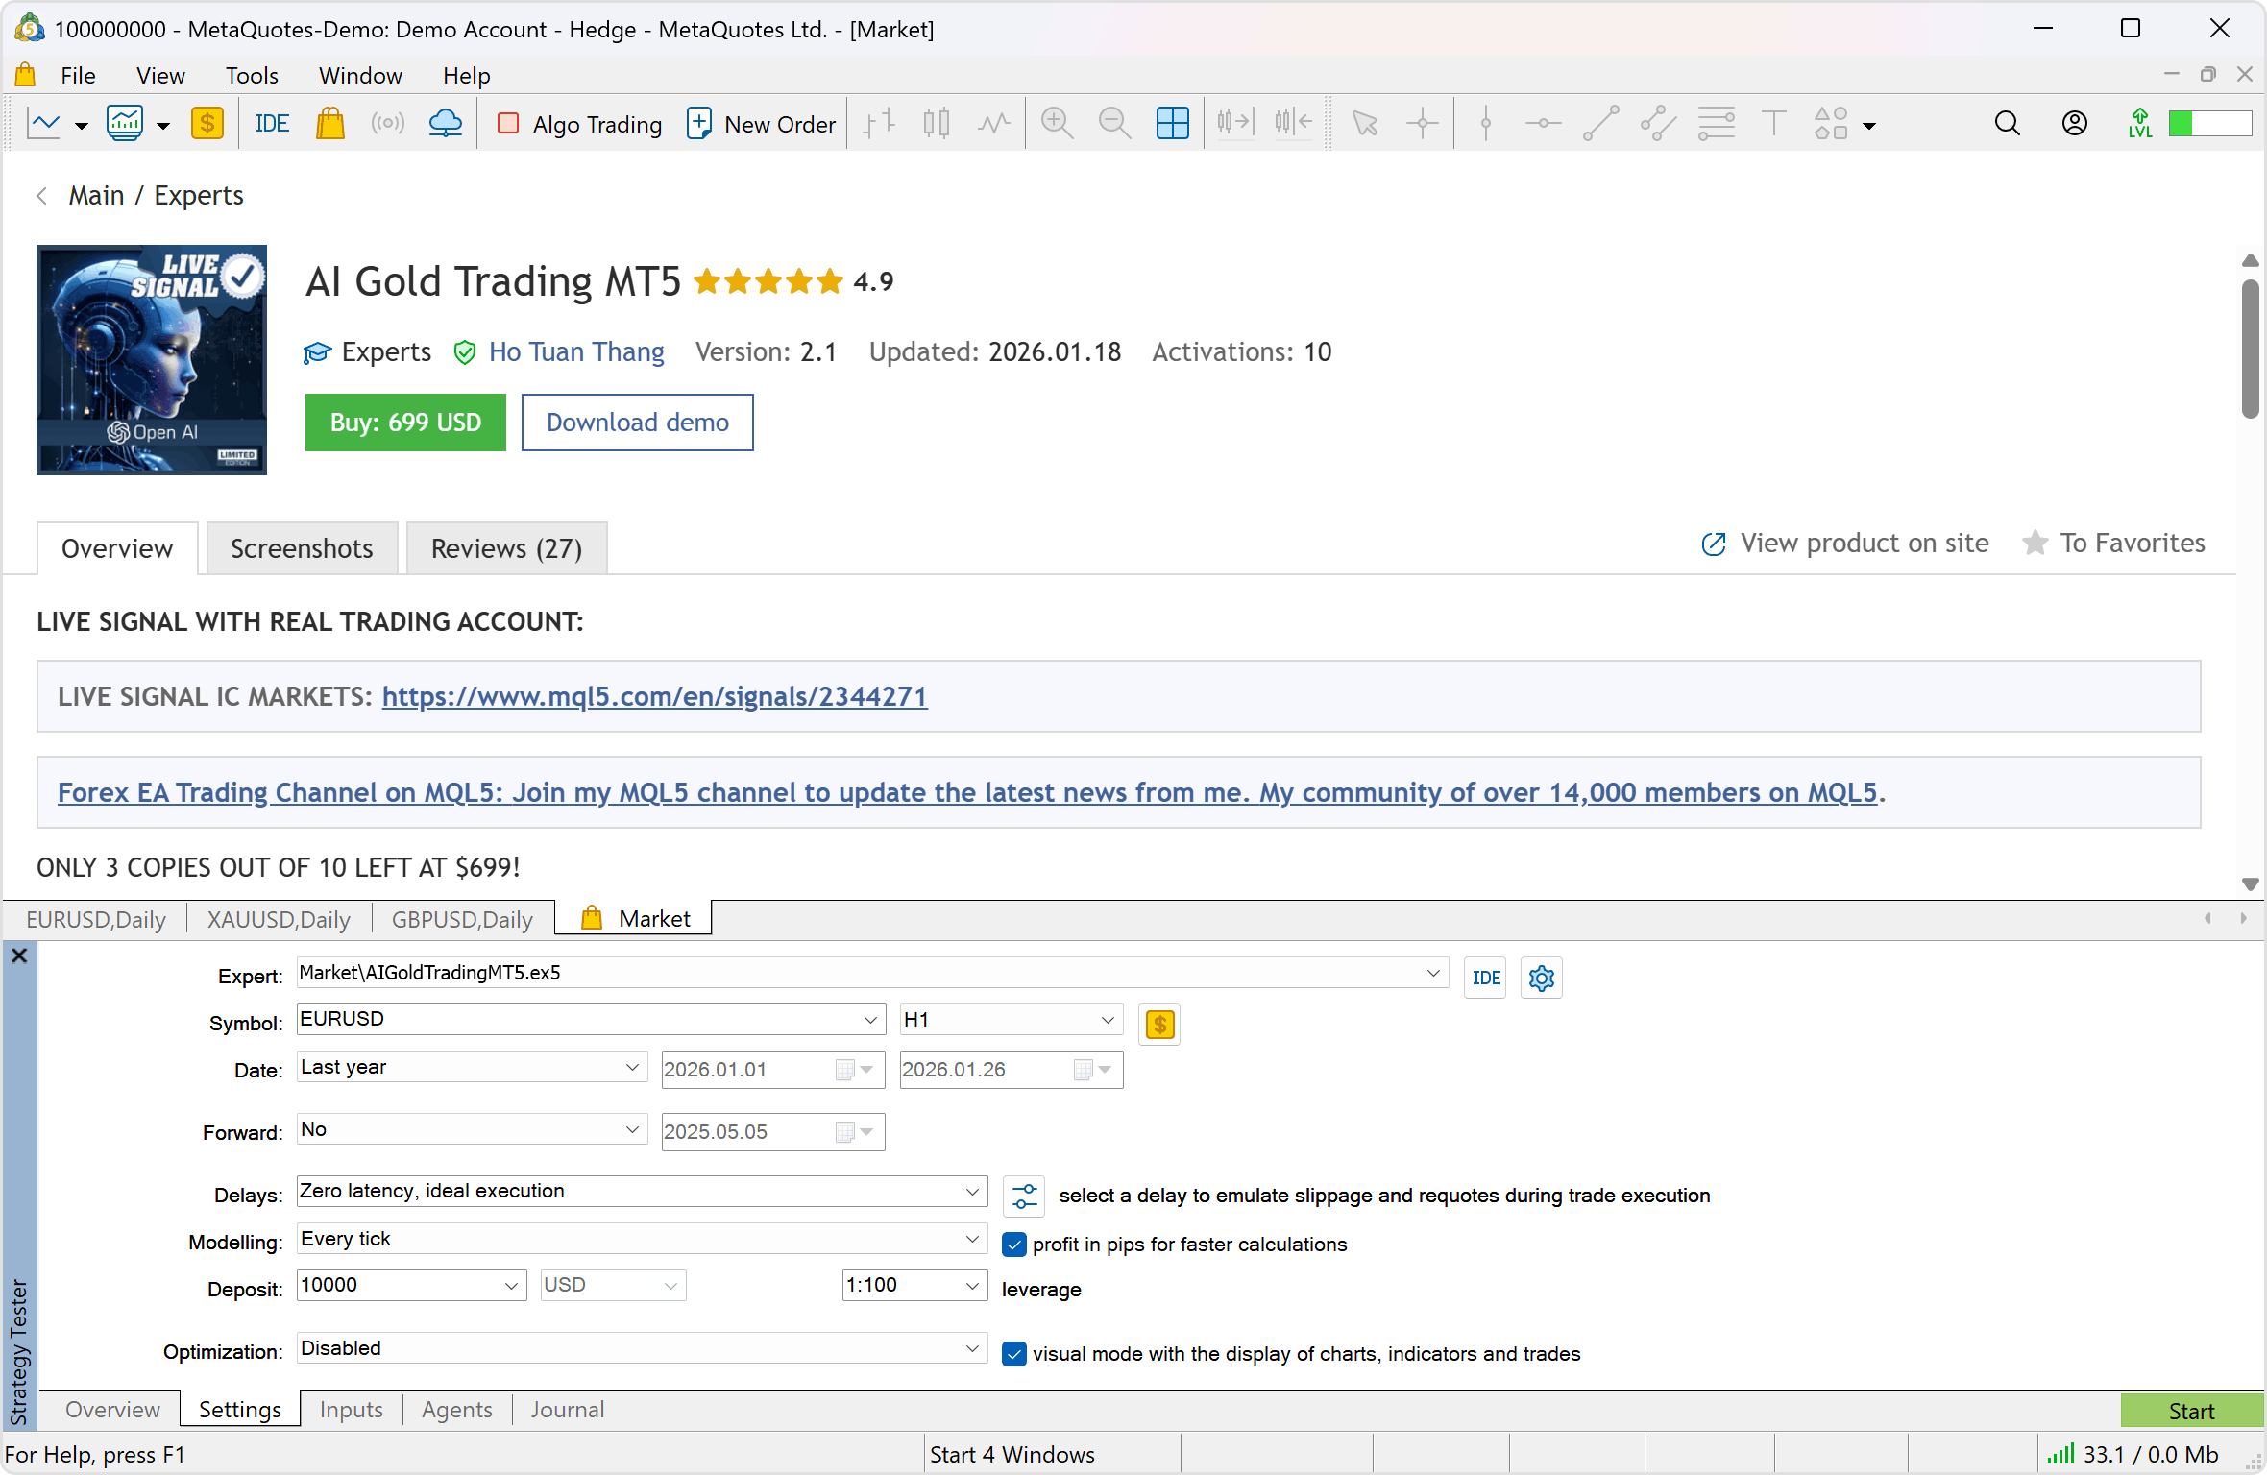
Task: Click the Market shopping bag toolbar icon
Action: pyautogui.click(x=329, y=124)
